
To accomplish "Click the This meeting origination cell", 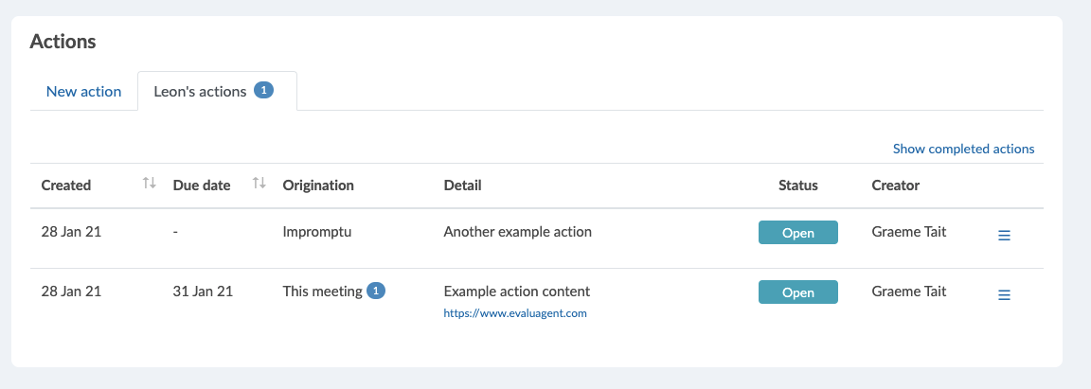I will click(x=322, y=292).
